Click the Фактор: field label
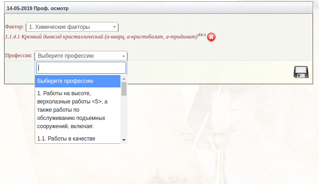 (14, 27)
